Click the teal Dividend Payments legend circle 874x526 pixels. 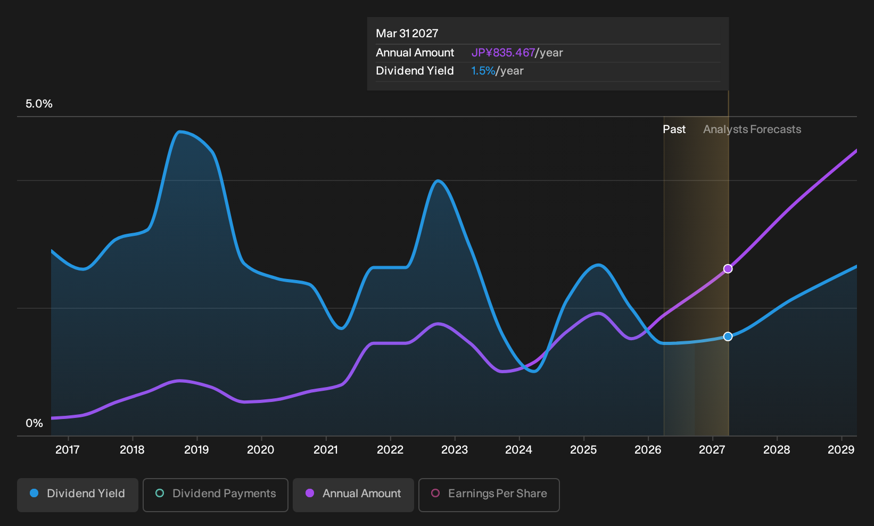[160, 493]
